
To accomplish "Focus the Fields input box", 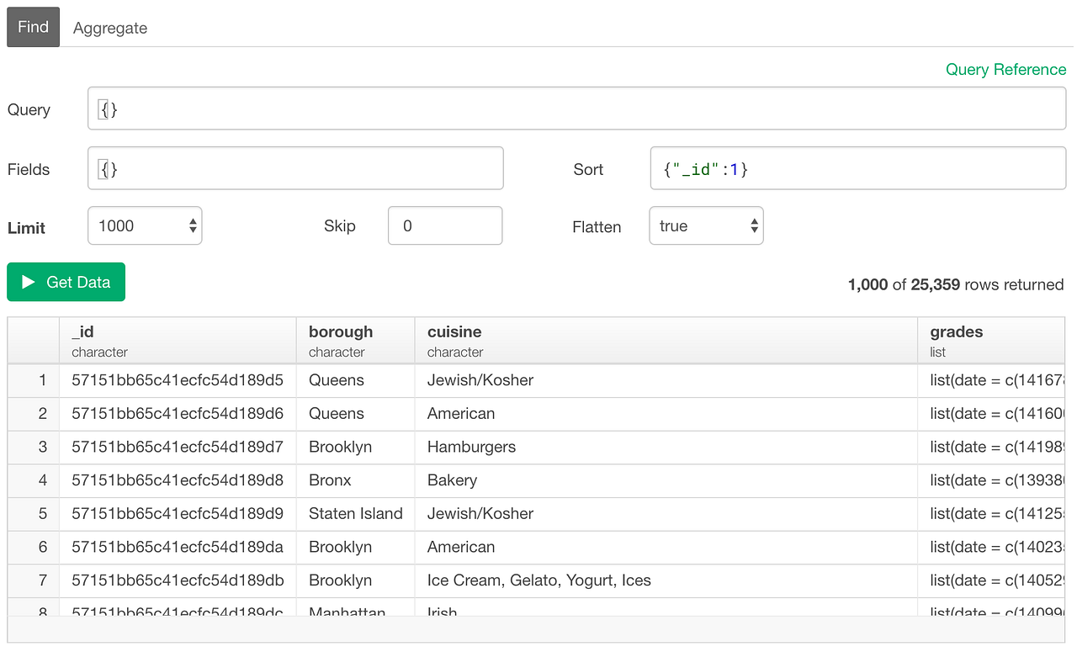I will point(295,169).
